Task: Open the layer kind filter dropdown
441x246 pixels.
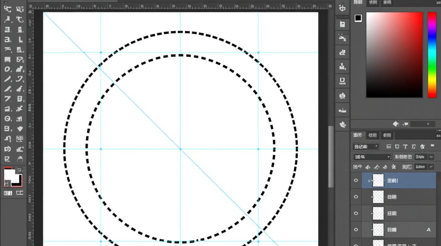Action: coord(366,147)
